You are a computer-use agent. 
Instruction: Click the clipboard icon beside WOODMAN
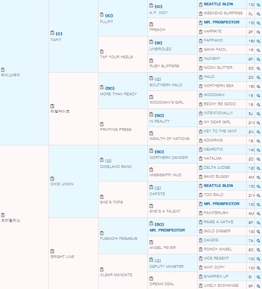201,95
